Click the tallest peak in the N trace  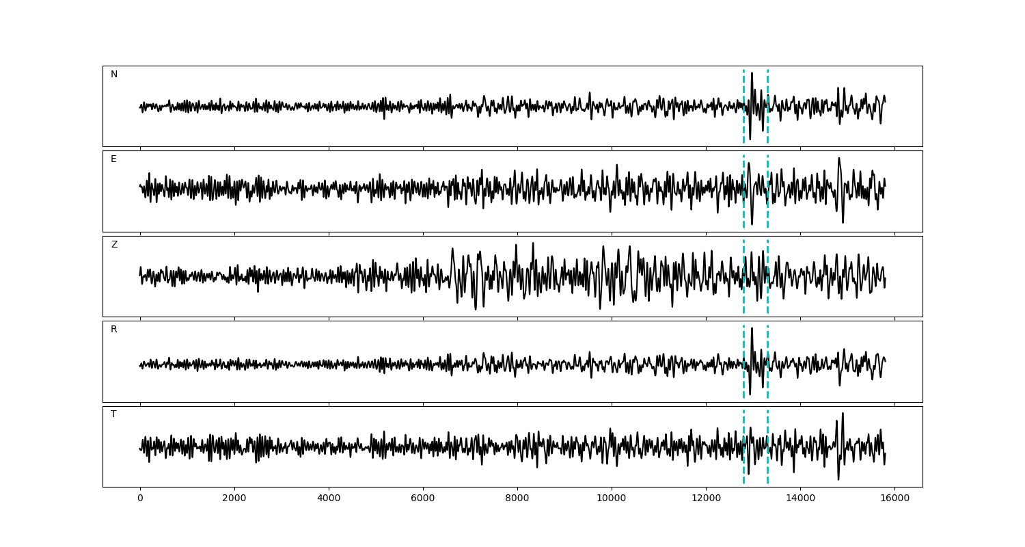pyautogui.click(x=752, y=74)
